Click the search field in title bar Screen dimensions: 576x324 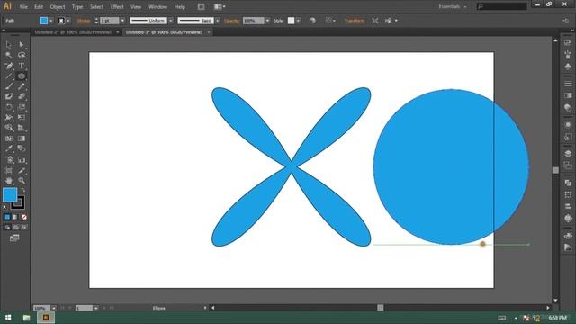[x=502, y=6]
